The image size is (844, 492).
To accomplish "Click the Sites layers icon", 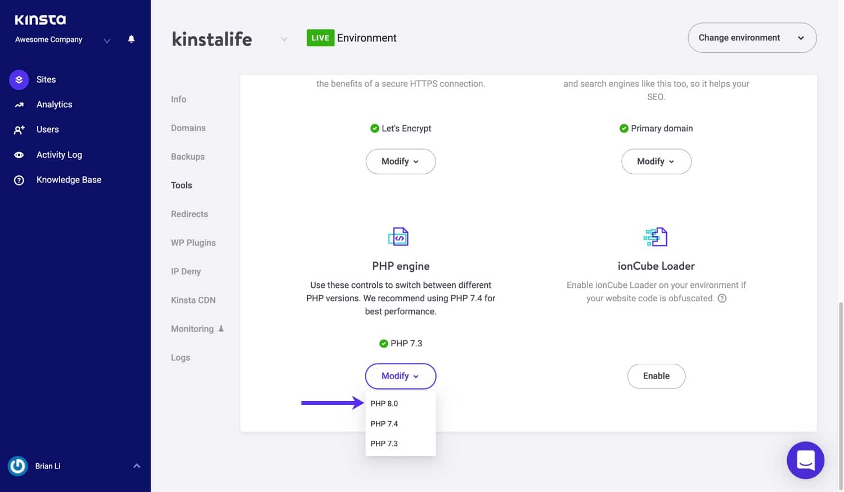I will tap(19, 80).
